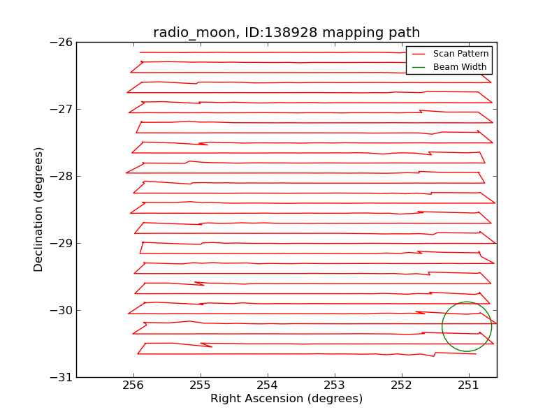Click the 253 tick label on x-axis
Image resolution: width=559 pixels, height=419 pixels.
[x=334, y=385]
